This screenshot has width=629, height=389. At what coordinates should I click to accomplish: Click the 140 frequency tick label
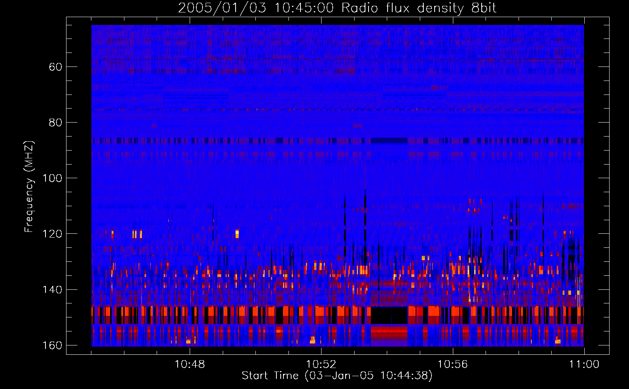pos(52,290)
